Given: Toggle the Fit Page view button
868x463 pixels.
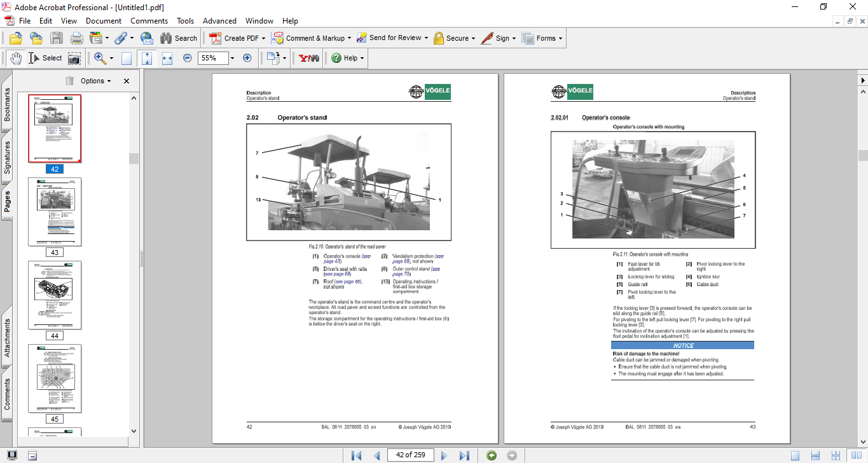Looking at the screenshot, I should pyautogui.click(x=147, y=58).
